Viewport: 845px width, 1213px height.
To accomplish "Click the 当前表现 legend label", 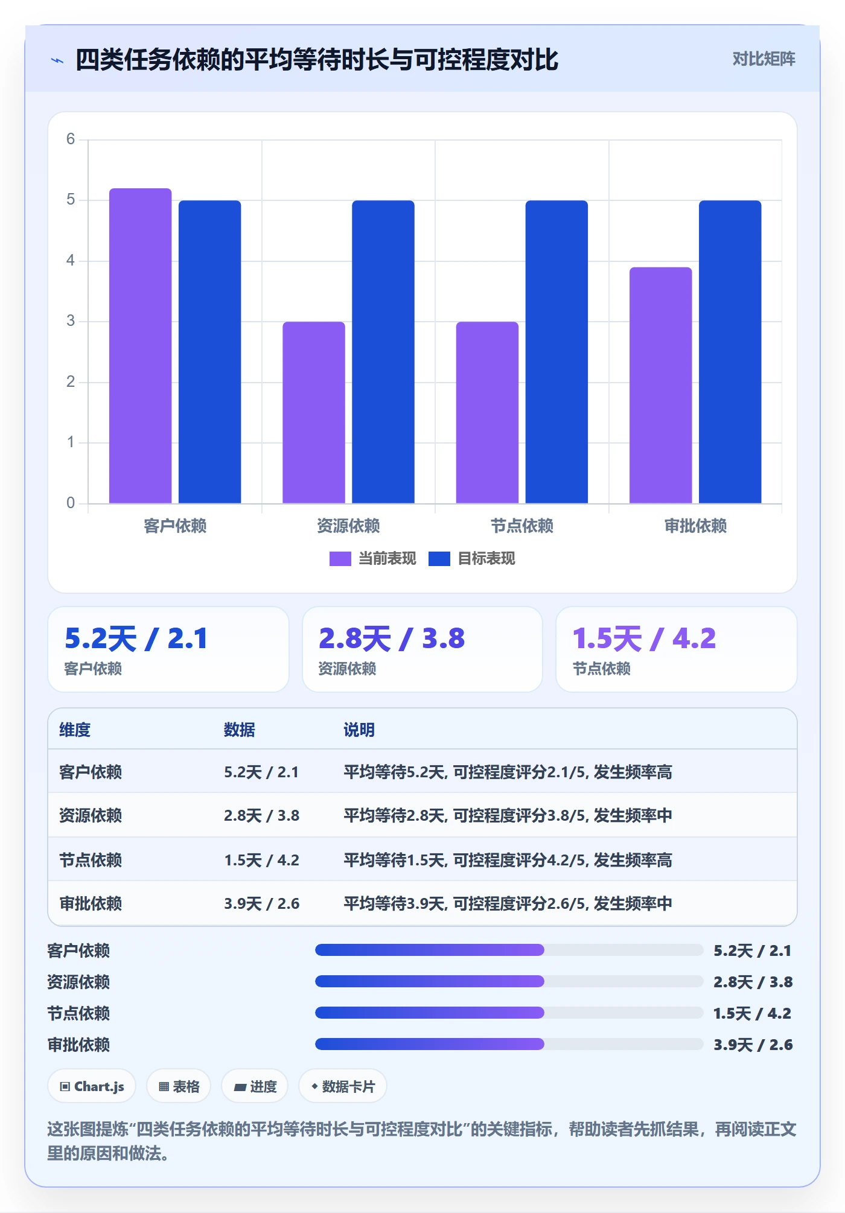I will (387, 559).
